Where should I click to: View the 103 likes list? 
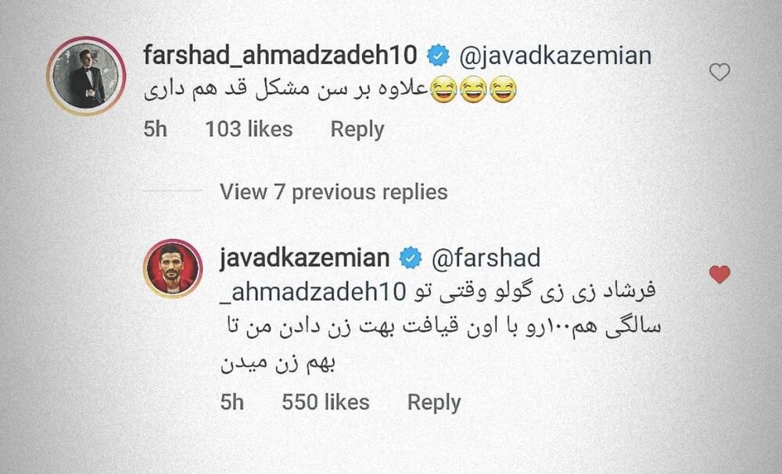pos(249,130)
